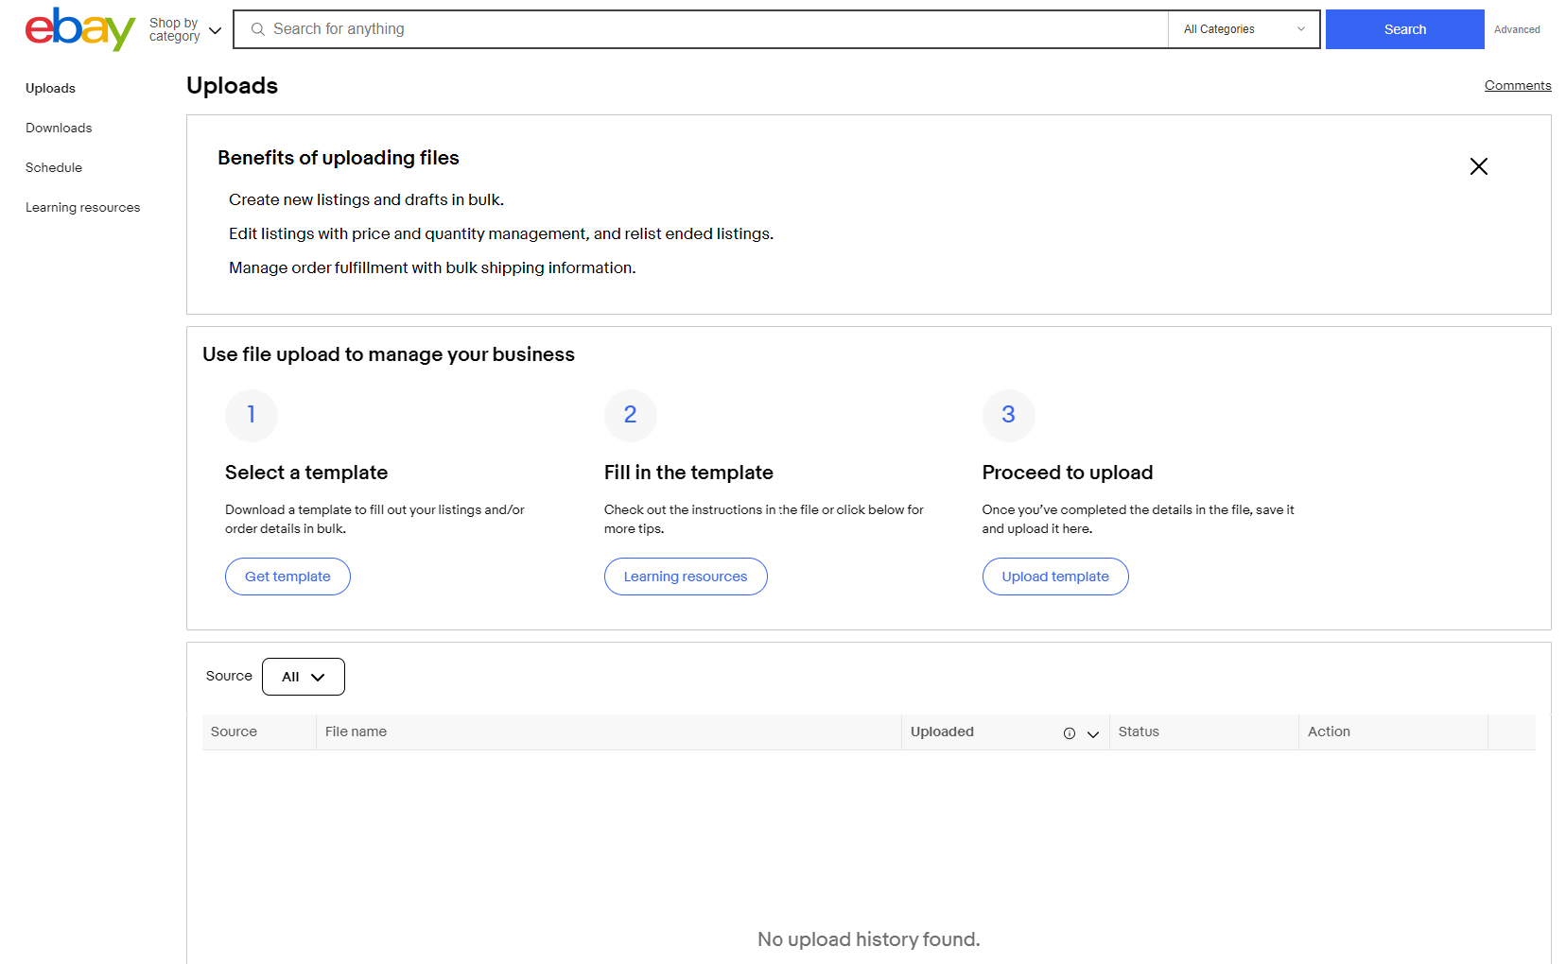This screenshot has width=1566, height=964.
Task: Sort by Uploaded column chevron
Action: (1093, 733)
